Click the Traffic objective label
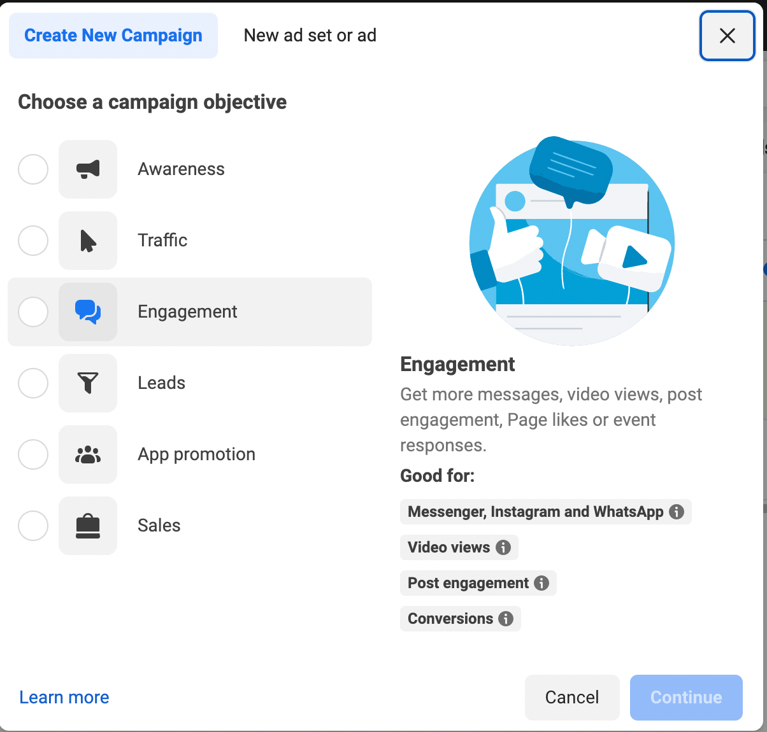This screenshot has width=767, height=732. coord(162,241)
